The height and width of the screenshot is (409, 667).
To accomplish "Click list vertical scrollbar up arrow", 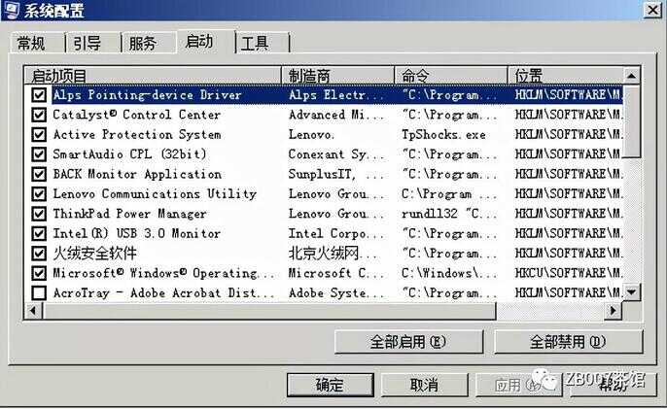I will point(632,76).
